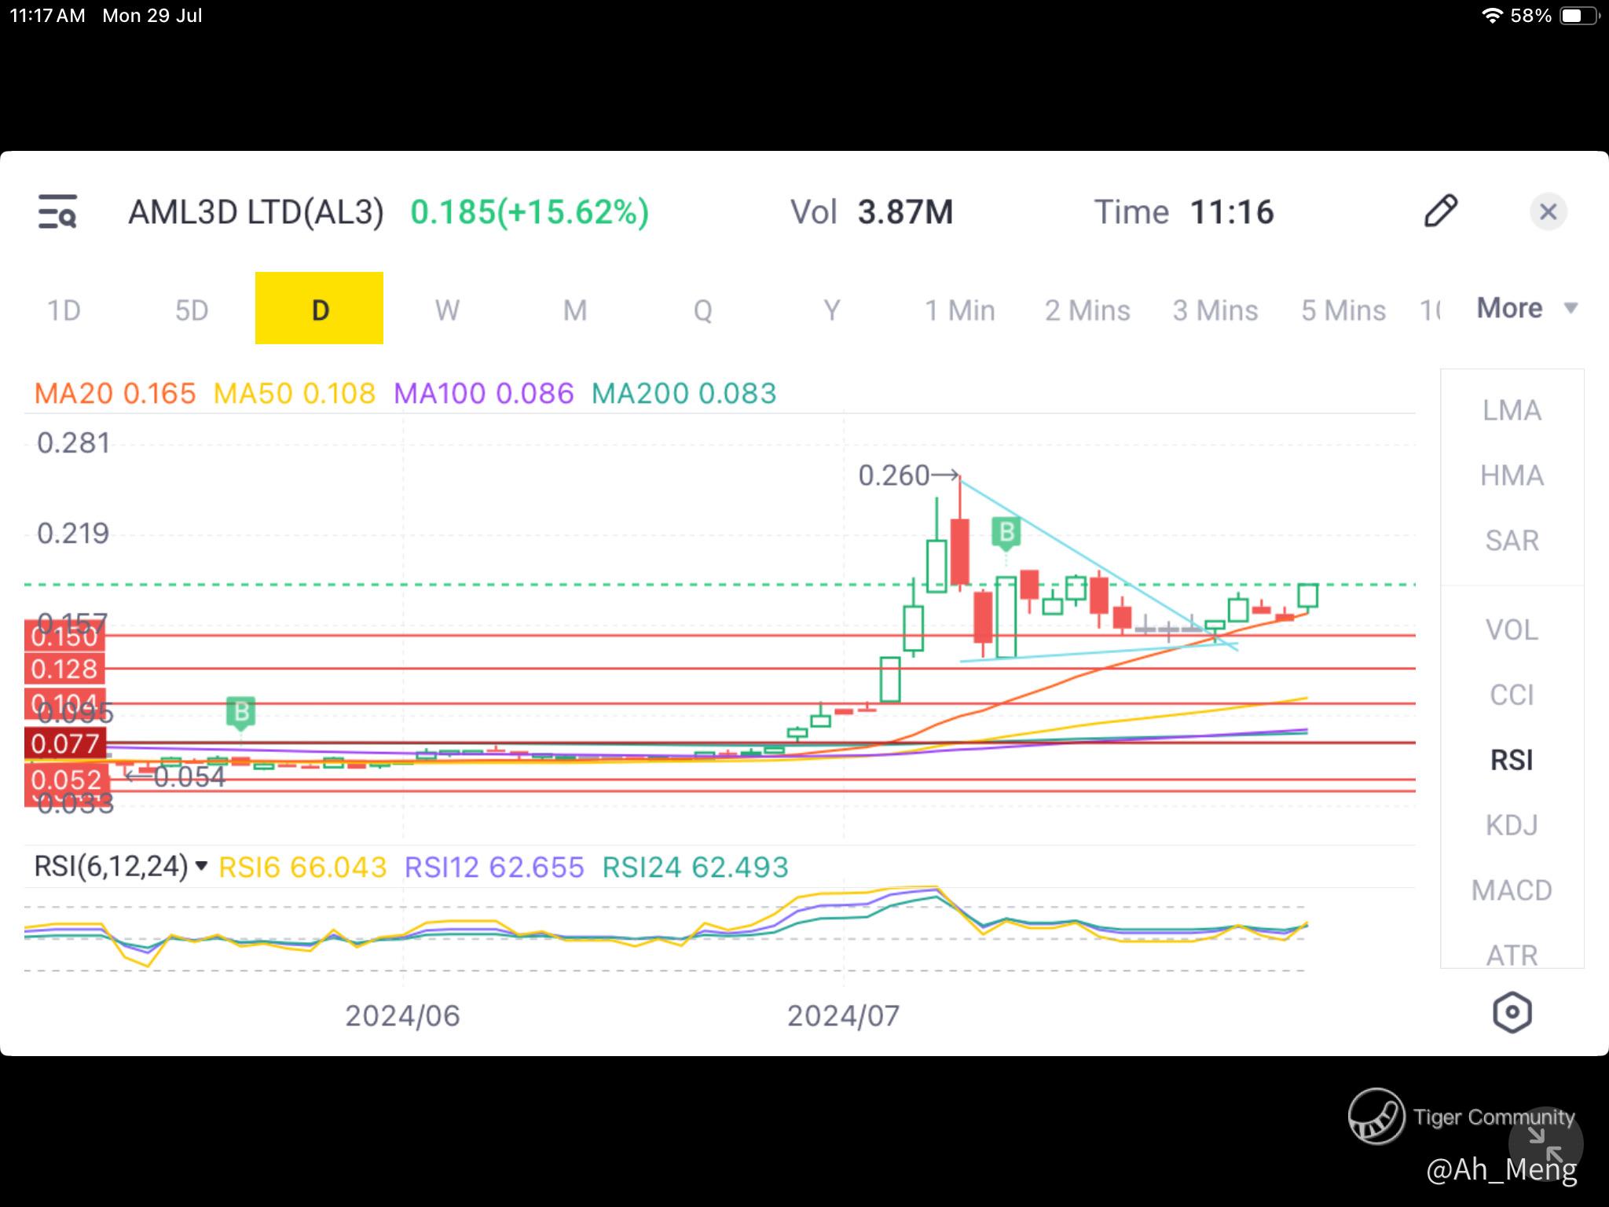Open the stock search list icon
Viewport: 1609px width, 1207px height.
[x=57, y=212]
